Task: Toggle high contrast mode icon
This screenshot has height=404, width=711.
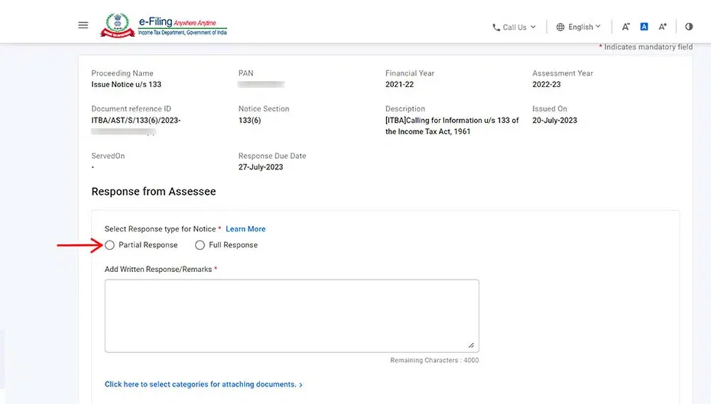Action: 689,27
